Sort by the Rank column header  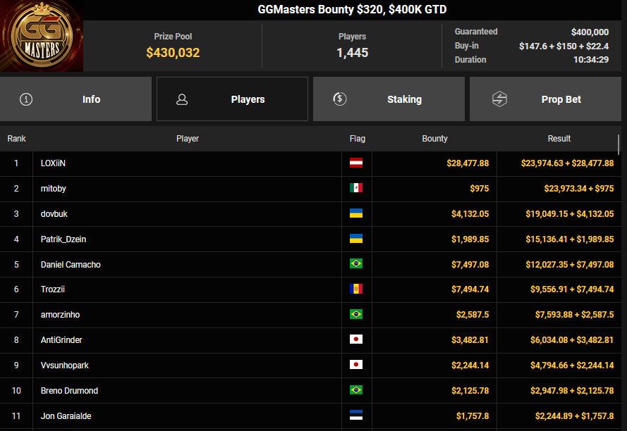point(16,139)
